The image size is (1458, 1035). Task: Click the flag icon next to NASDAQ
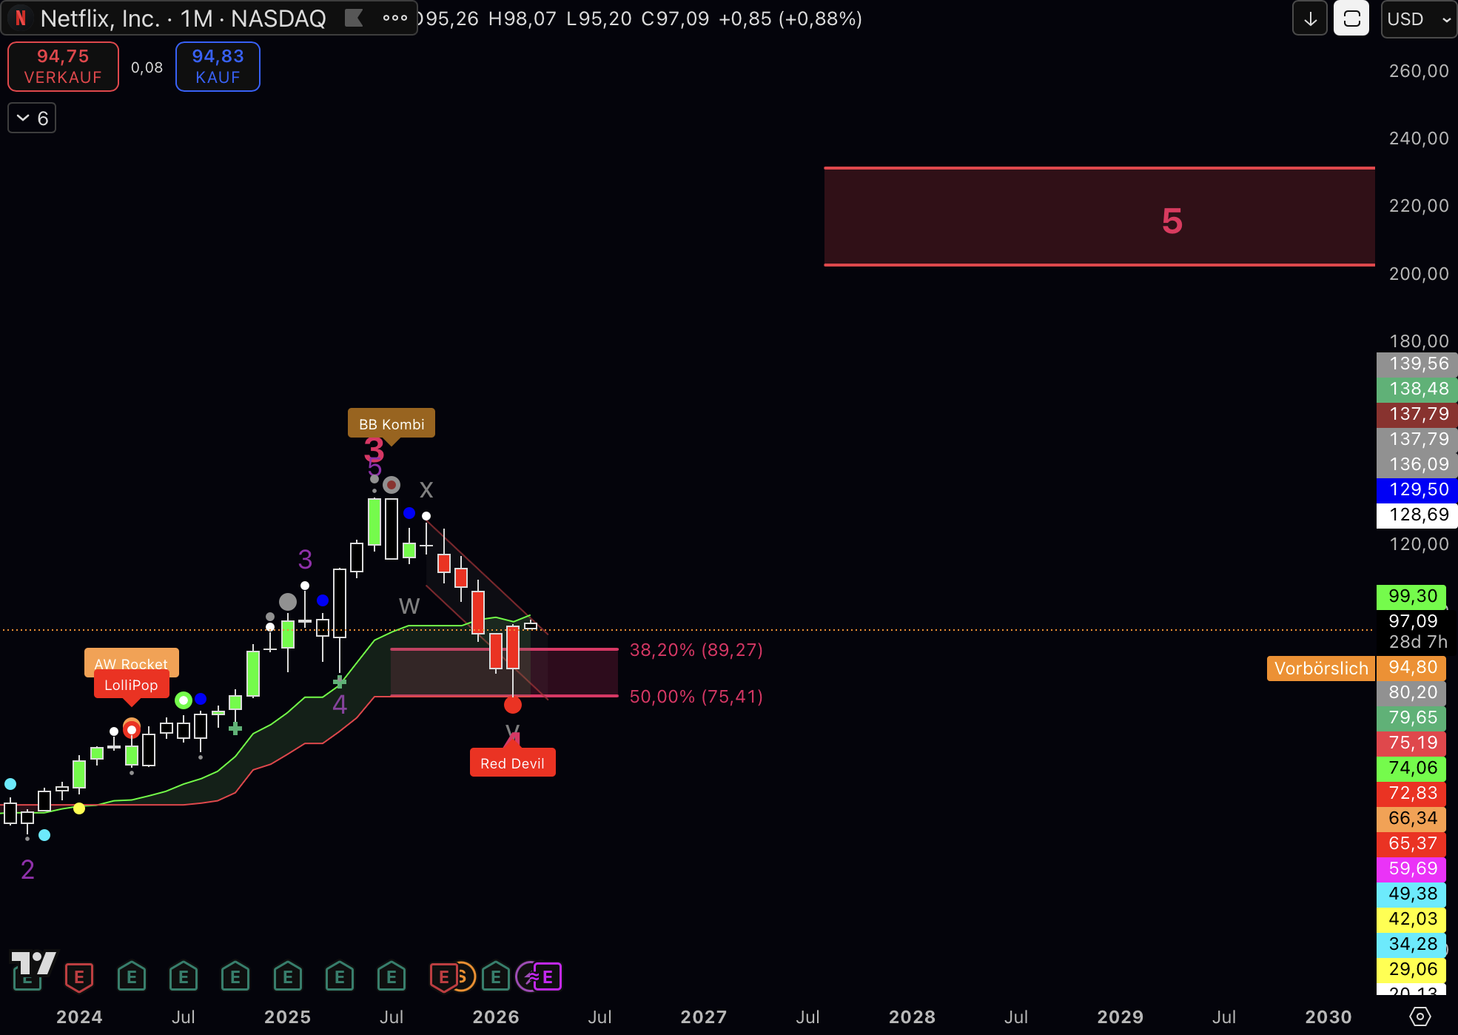click(354, 18)
